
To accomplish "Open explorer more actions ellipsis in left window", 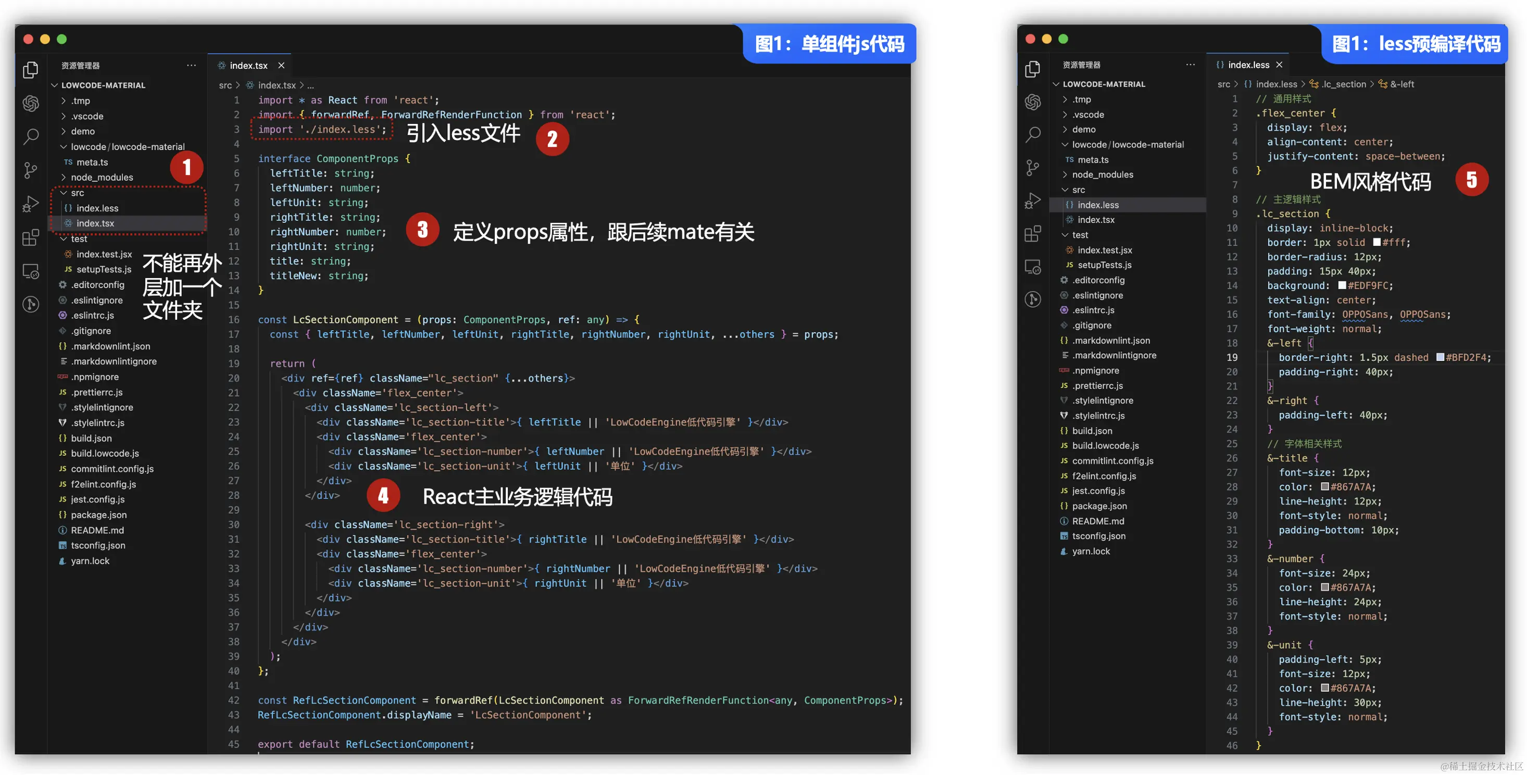I will [191, 65].
